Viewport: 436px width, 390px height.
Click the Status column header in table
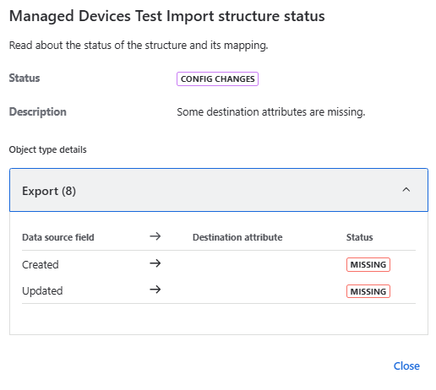[359, 237]
